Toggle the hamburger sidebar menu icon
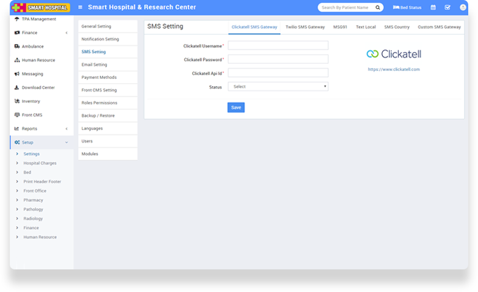The width and height of the screenshot is (478, 292). point(80,7)
